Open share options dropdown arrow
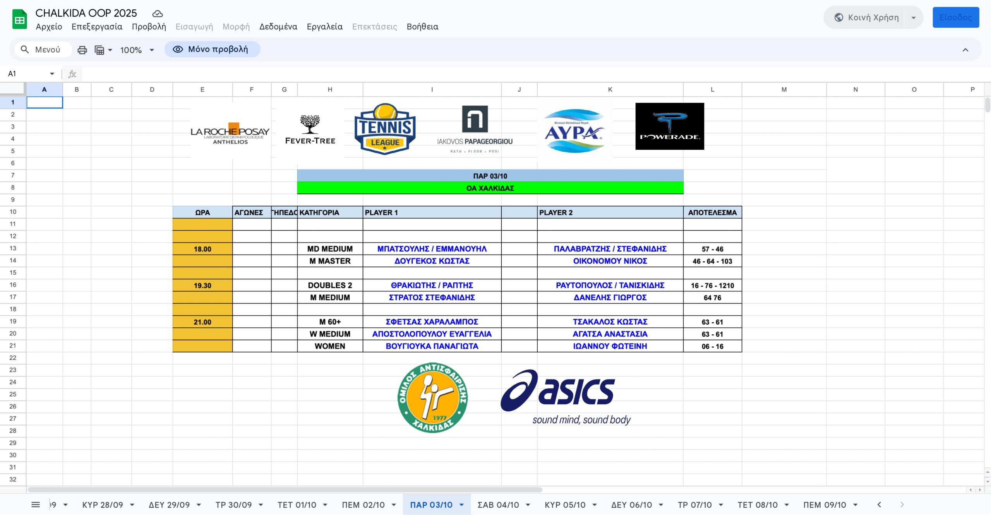Image resolution: width=991 pixels, height=515 pixels. coord(914,17)
